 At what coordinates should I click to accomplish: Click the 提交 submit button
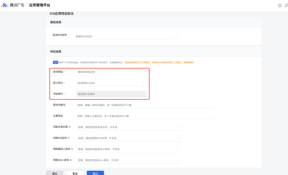(55, 173)
